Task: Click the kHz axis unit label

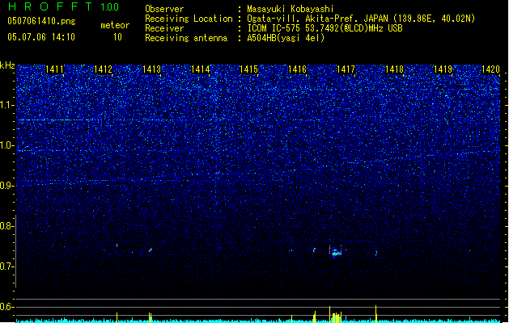Action: 7,65
